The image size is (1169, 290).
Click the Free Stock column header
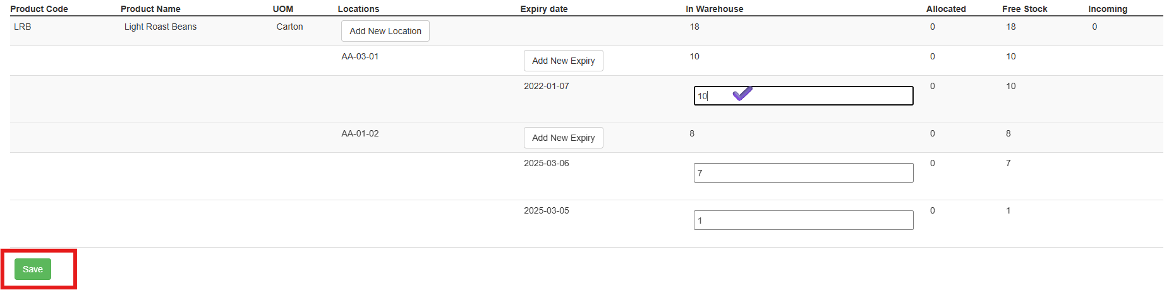pos(1025,9)
